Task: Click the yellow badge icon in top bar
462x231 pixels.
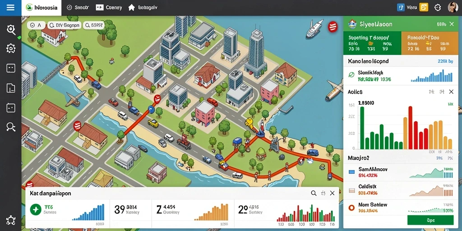Action: point(424,7)
